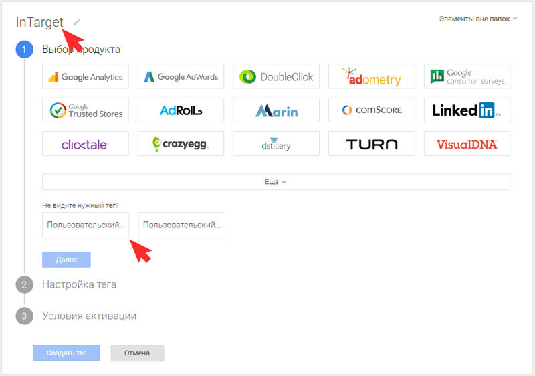Viewport: 535px width, 376px height.
Task: Open the Элементы вне папок dropdown
Action: coord(478,19)
